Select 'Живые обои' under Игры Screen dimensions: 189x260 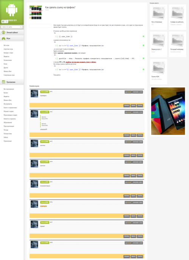(x=8, y=71)
